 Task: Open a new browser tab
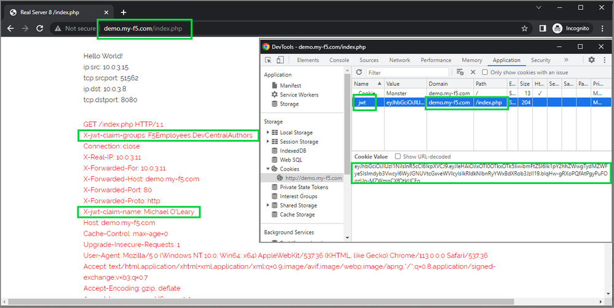[x=124, y=12]
